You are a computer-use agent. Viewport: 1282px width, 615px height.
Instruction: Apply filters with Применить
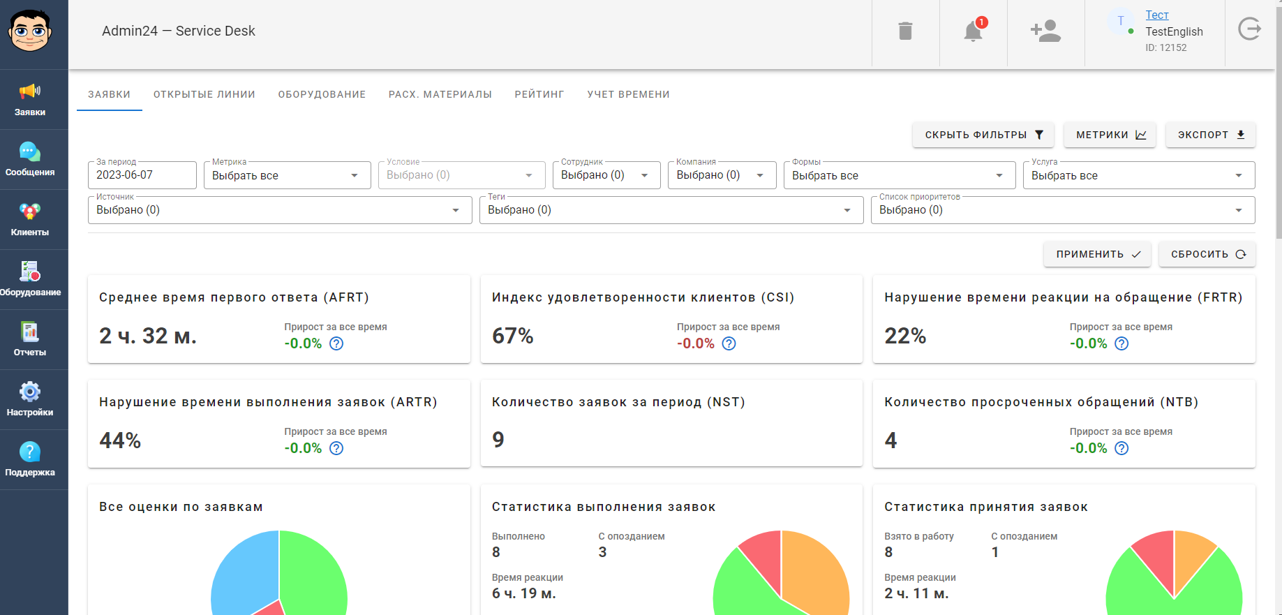[x=1098, y=254]
